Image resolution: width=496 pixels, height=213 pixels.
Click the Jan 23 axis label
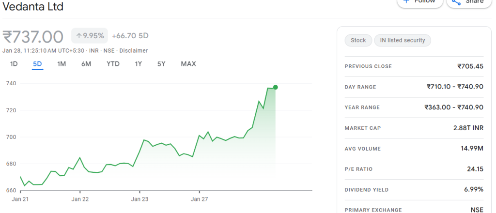[140, 199]
